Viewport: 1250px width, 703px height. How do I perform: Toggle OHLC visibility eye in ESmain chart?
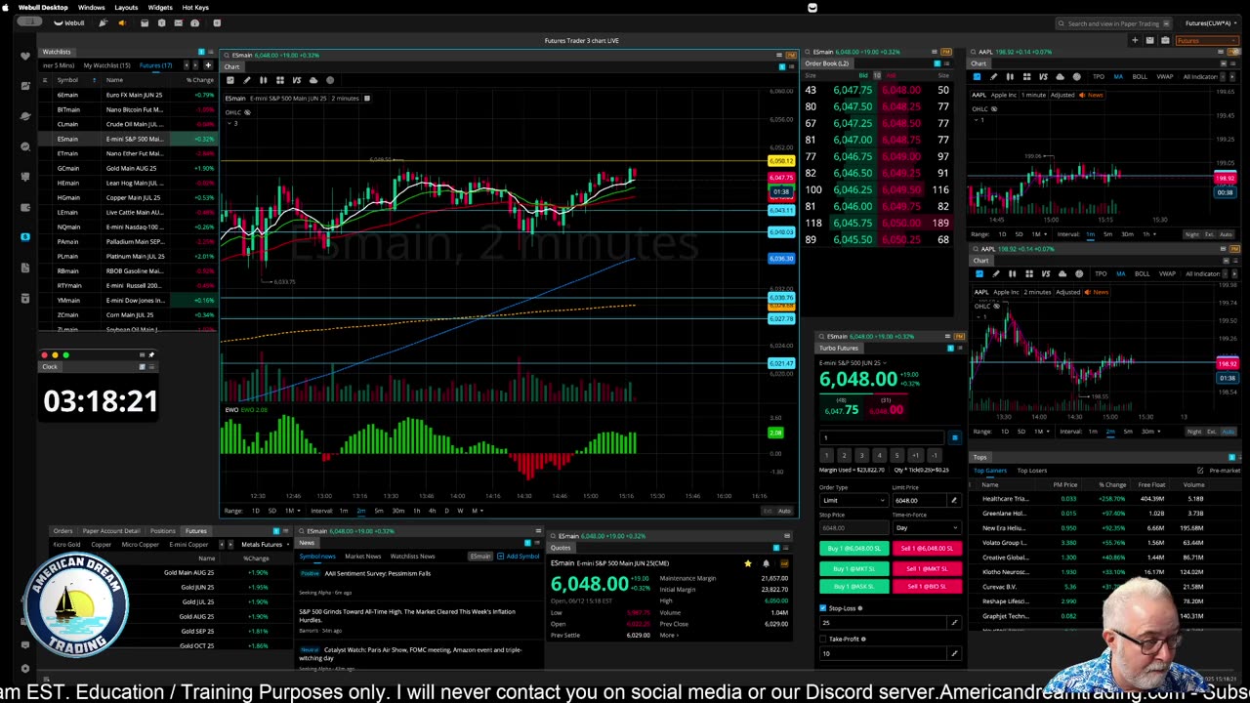(x=247, y=112)
